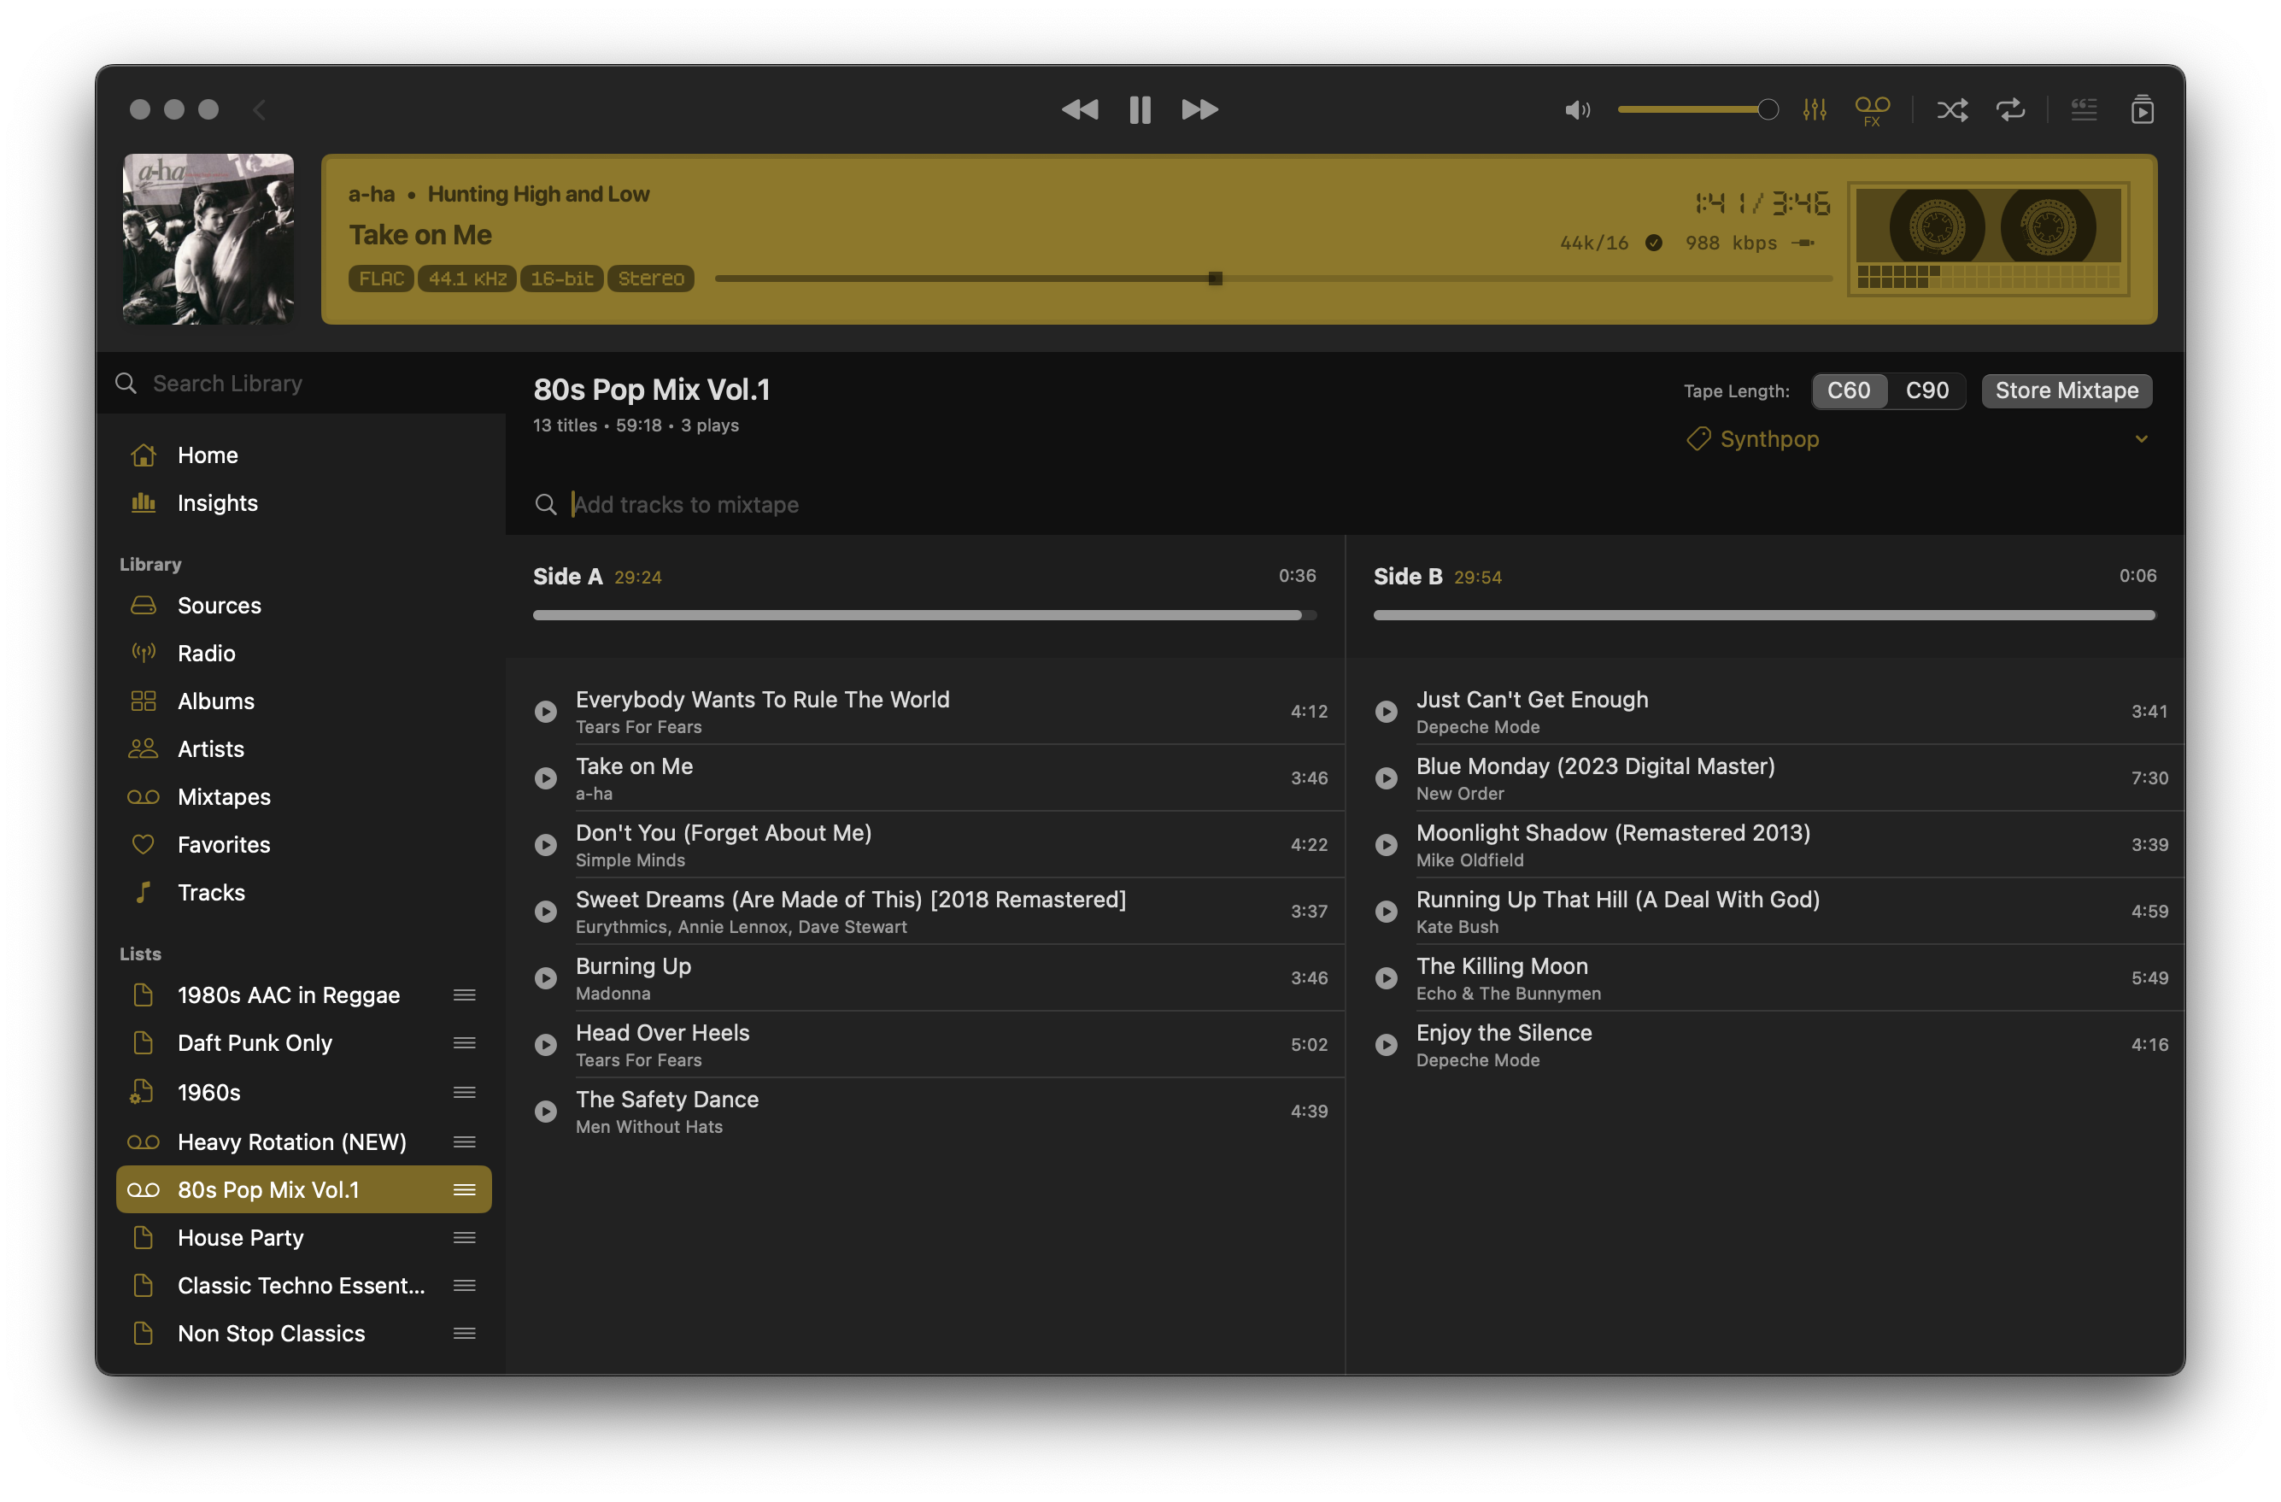Go to Favorites in Library
This screenshot has width=2281, height=1502.
point(223,844)
